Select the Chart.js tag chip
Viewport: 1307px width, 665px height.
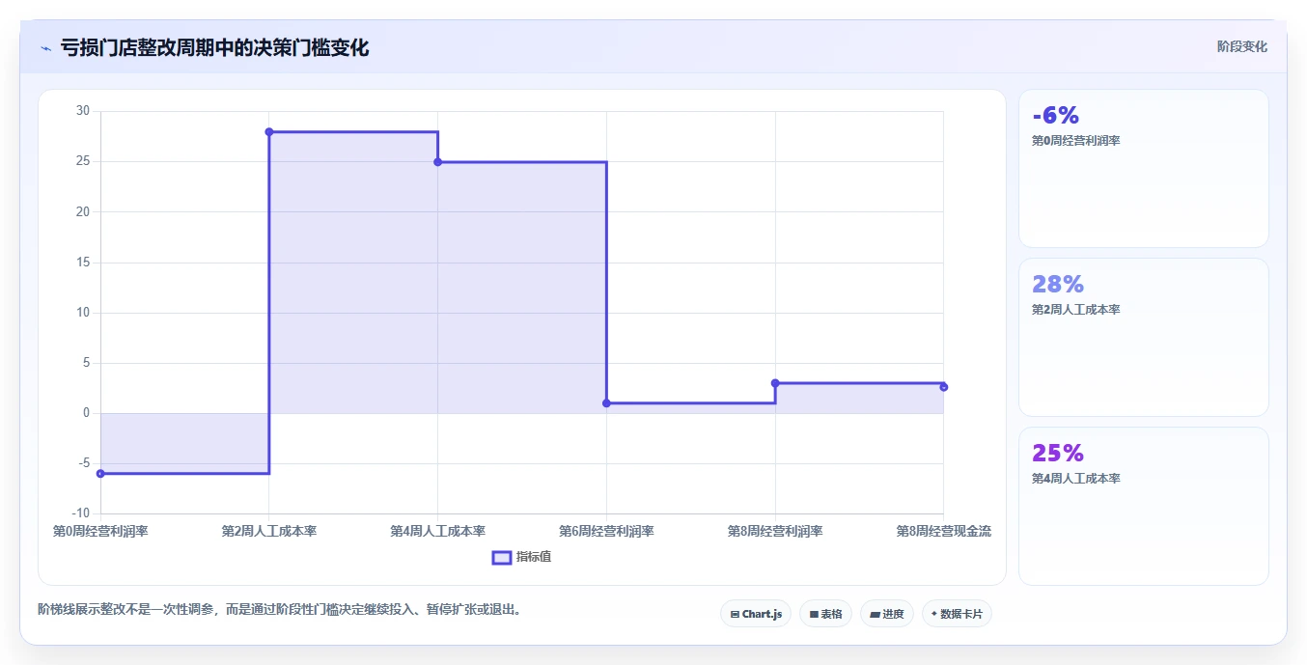[756, 614]
